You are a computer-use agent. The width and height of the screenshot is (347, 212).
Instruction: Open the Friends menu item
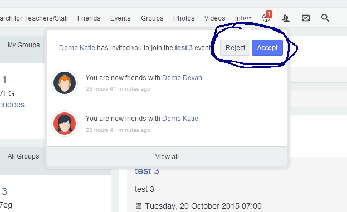tap(89, 18)
